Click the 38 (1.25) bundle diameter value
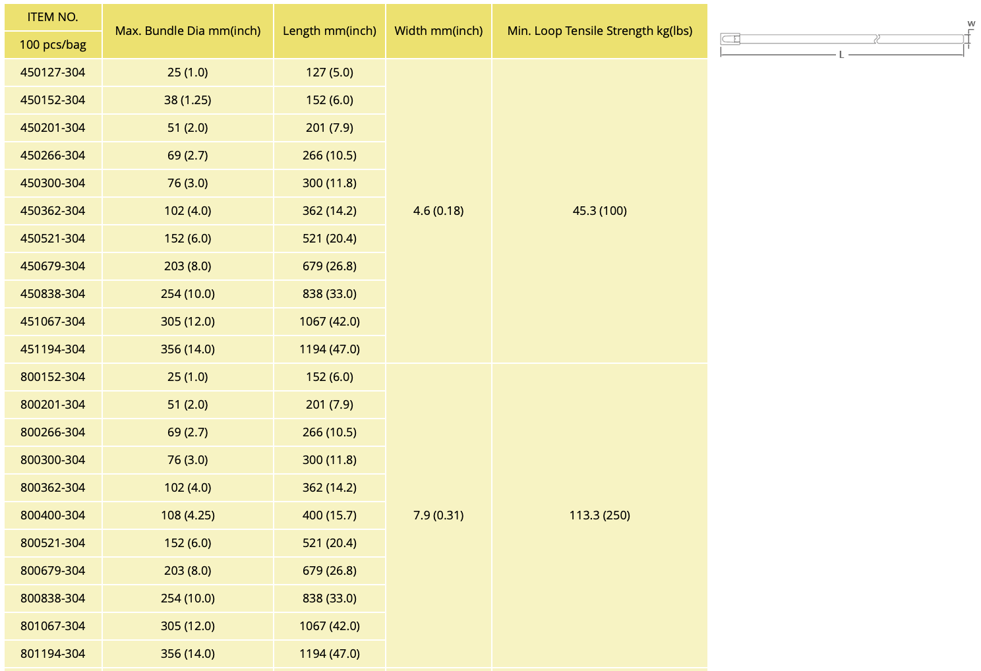 coord(188,100)
